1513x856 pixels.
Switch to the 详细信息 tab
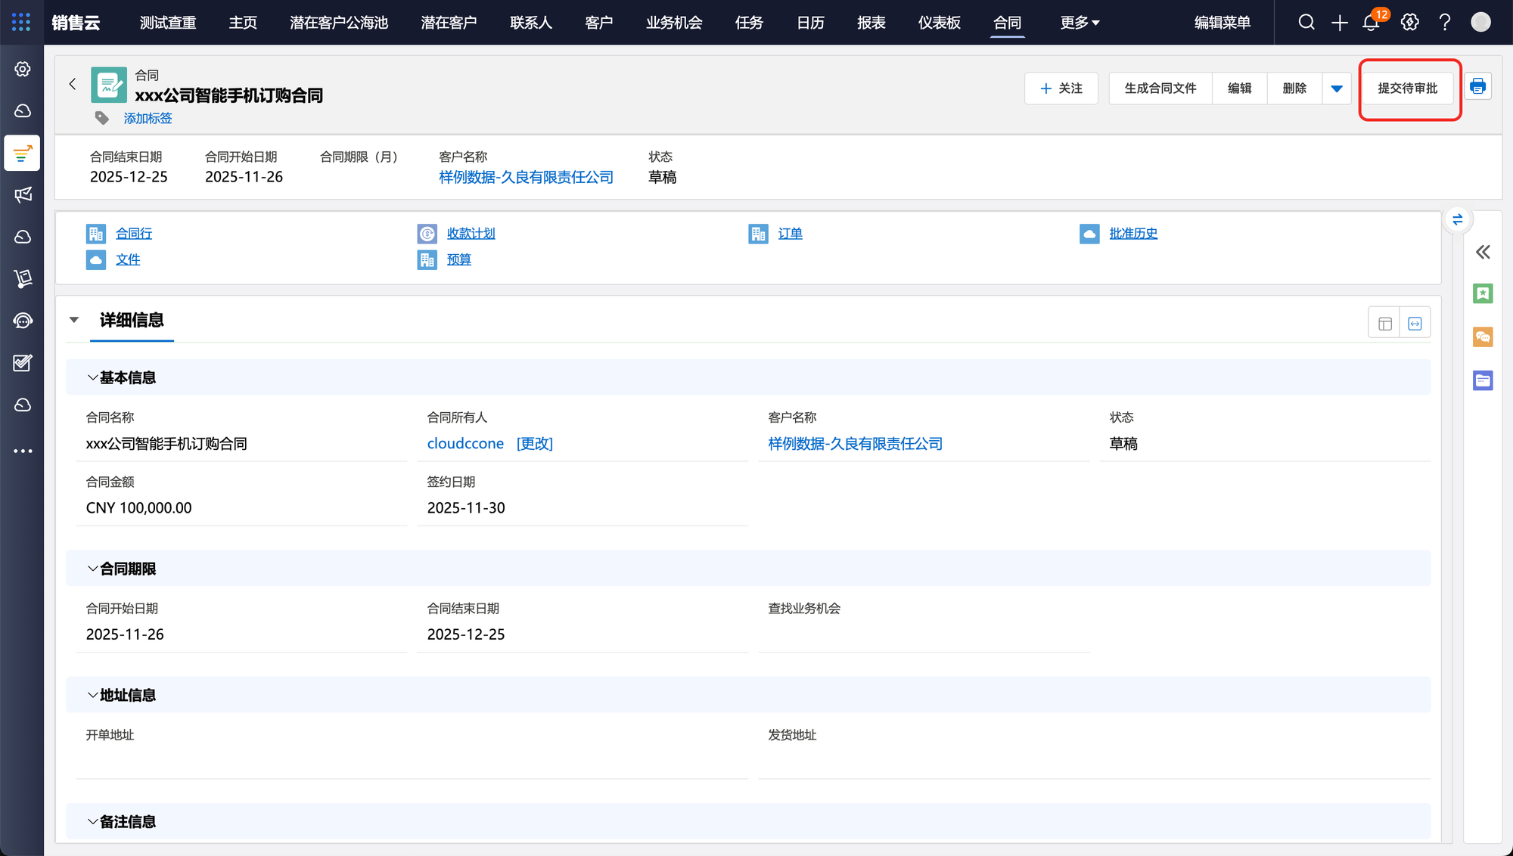point(132,320)
